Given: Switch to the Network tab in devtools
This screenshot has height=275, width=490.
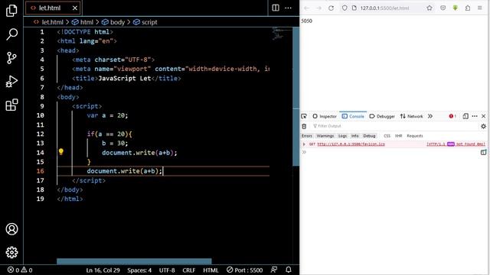Looking at the screenshot, I should [411, 116].
